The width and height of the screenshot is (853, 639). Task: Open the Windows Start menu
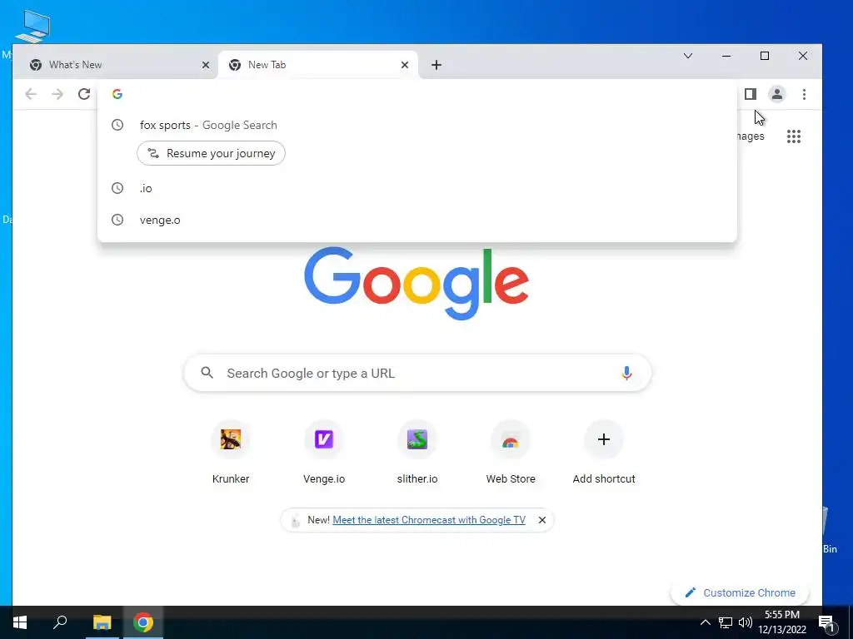pyautogui.click(x=20, y=622)
